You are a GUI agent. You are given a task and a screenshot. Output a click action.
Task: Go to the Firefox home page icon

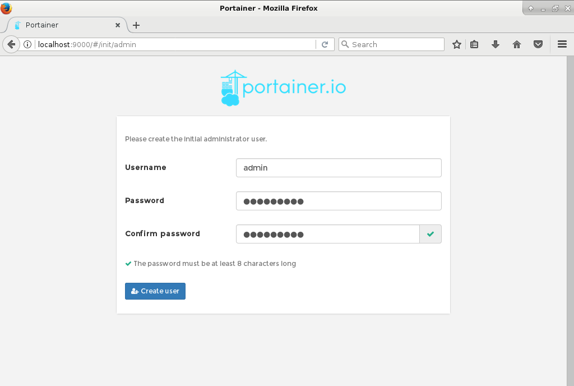pyautogui.click(x=516, y=44)
